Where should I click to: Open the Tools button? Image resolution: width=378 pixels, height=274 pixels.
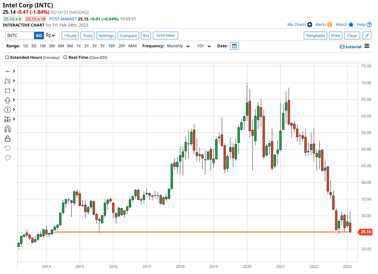point(88,36)
